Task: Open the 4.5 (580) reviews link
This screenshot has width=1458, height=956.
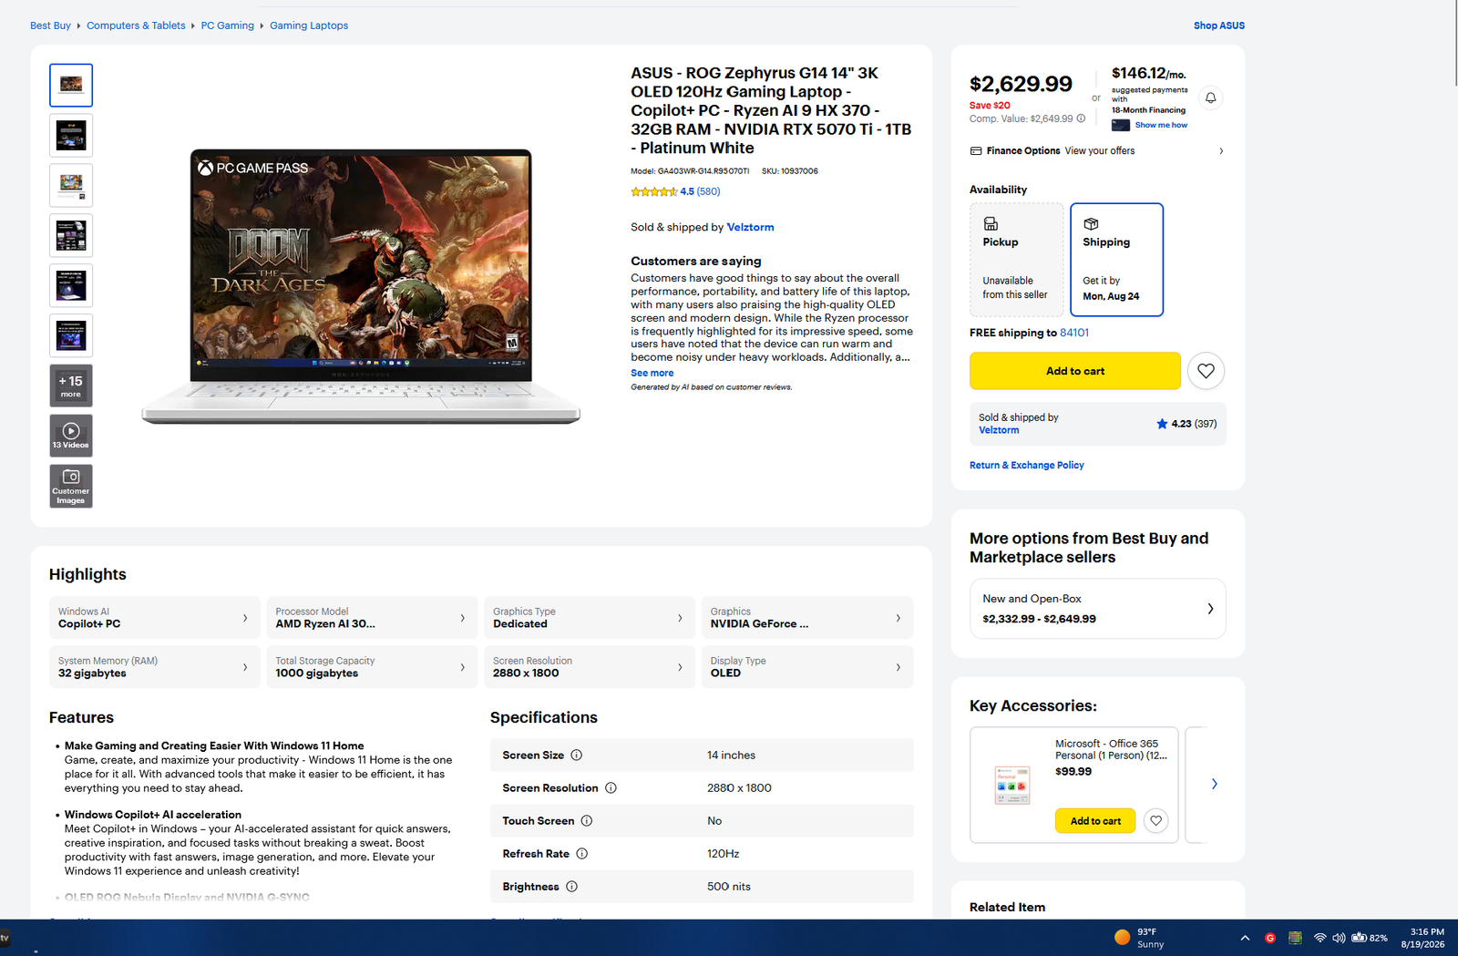Action: 700,191
